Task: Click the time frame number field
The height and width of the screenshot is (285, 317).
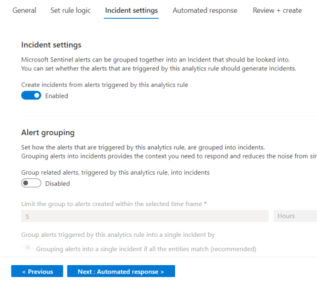Action: click(145, 216)
